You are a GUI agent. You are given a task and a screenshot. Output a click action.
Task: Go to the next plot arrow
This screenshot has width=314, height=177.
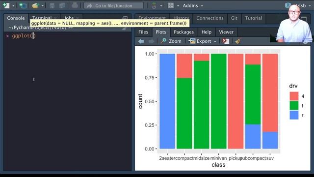(152, 41)
